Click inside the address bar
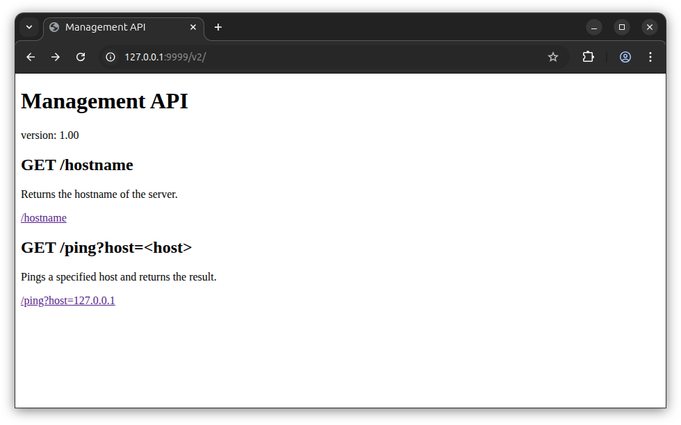Viewport: 681px width, 425px height. click(x=278, y=57)
